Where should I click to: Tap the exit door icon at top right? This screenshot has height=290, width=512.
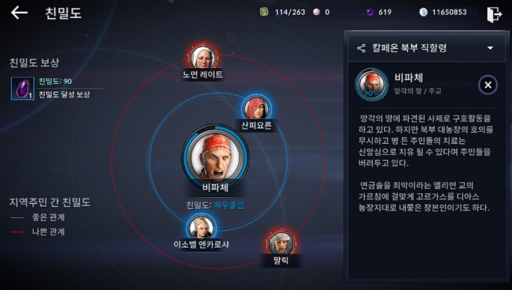(x=494, y=14)
